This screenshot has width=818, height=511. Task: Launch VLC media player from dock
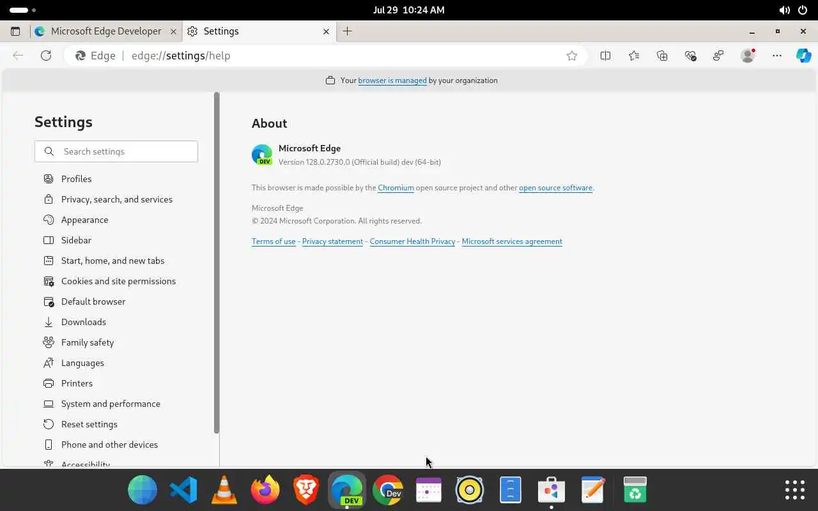click(224, 491)
